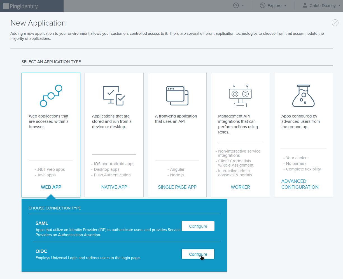343x279 pixels.
Task: Click the 'CHOOSE CONNECTION TYPE' heading
Action: pos(55,208)
